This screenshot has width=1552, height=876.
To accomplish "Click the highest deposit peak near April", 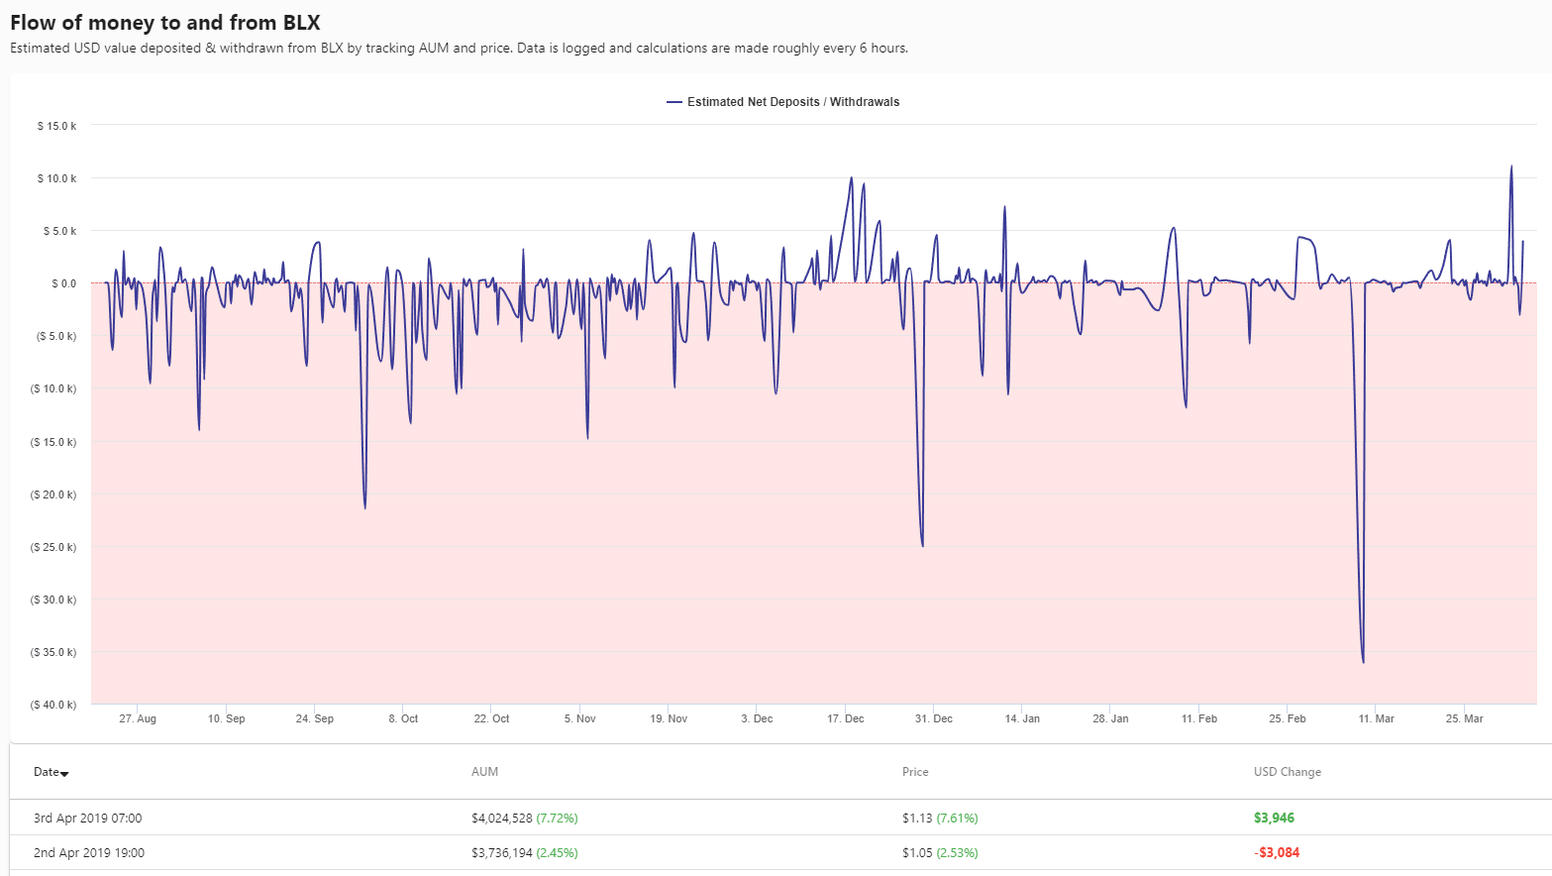I will pos(1510,165).
